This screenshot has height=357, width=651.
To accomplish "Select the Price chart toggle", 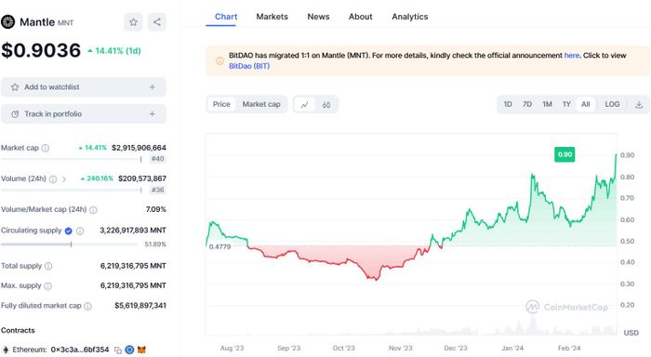I will pos(221,104).
